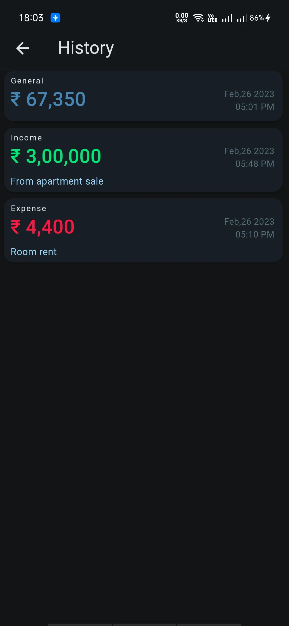289x626 pixels.
Task: Tap the "Room rent" note
Action: coord(34,252)
